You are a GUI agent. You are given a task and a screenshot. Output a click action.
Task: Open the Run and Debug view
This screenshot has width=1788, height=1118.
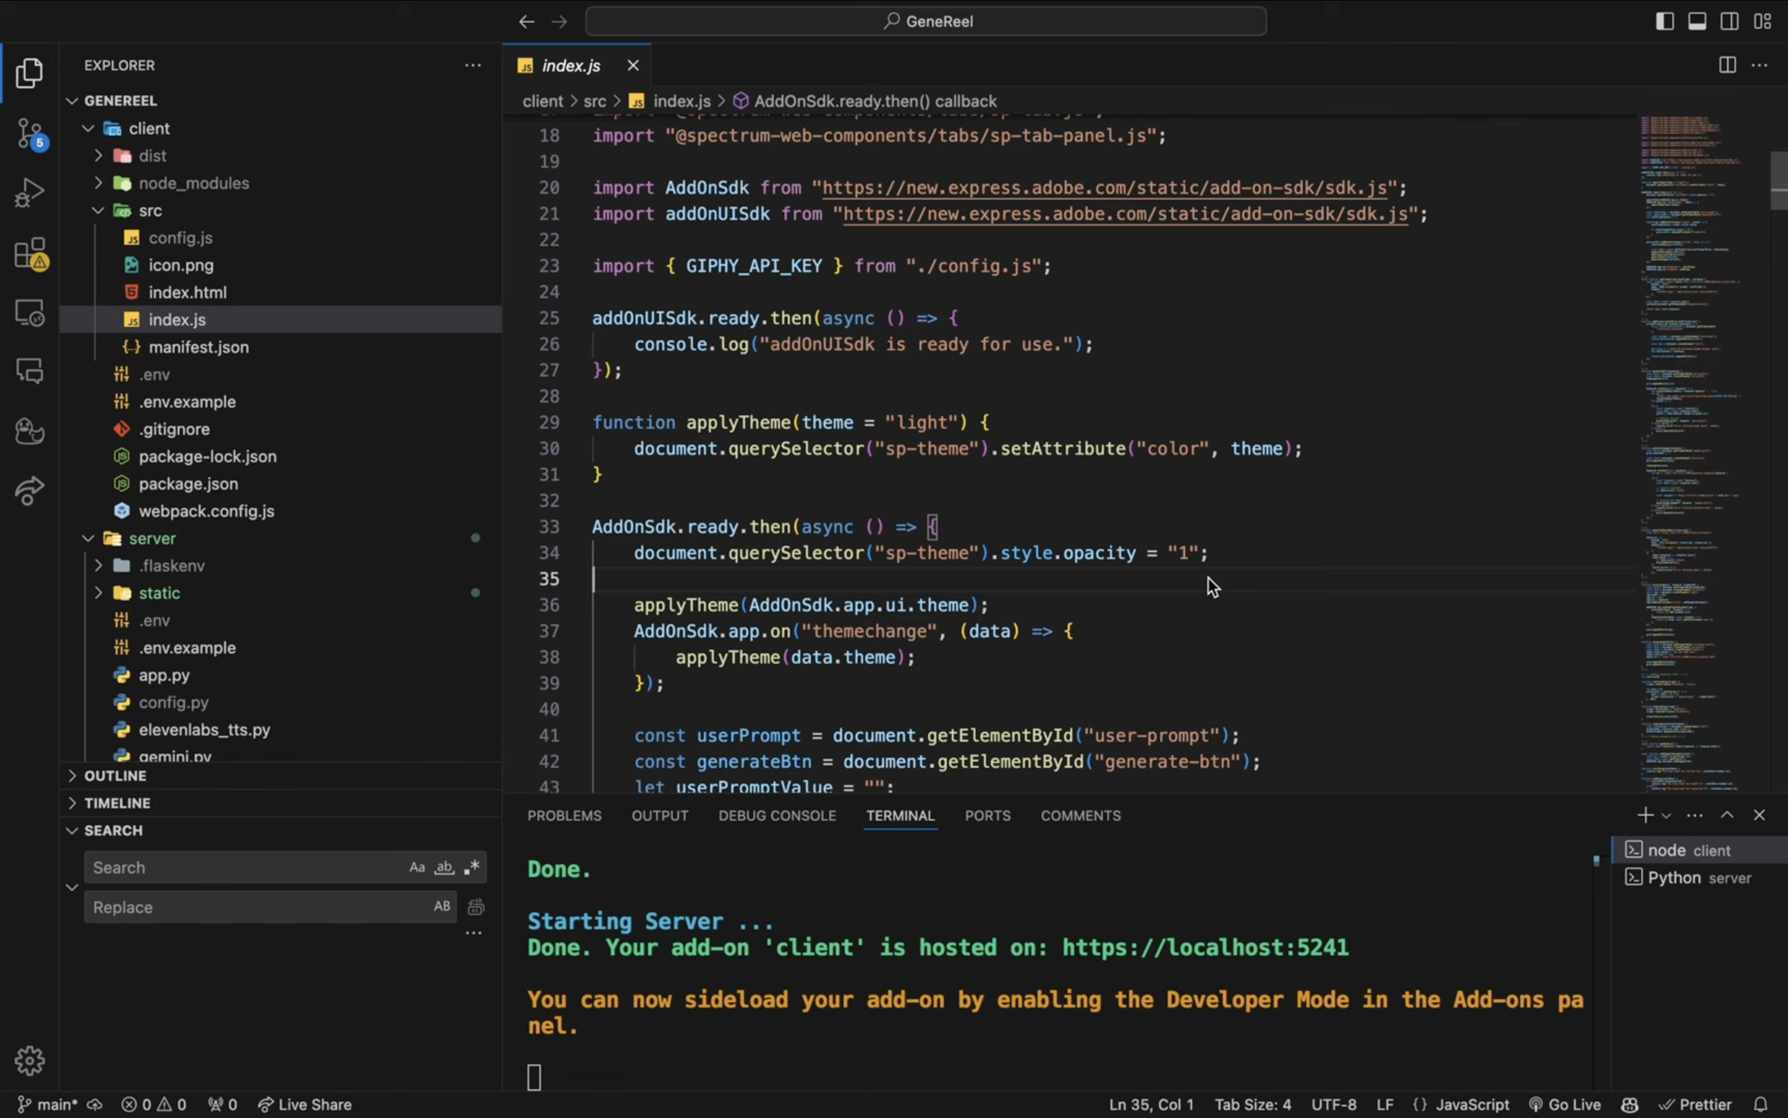click(30, 193)
